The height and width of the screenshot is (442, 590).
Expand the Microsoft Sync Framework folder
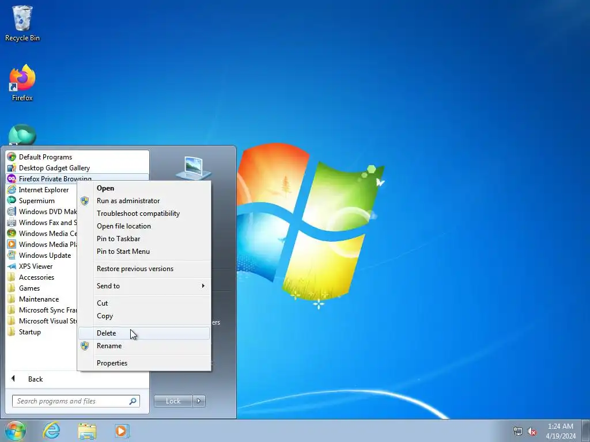click(x=41, y=310)
